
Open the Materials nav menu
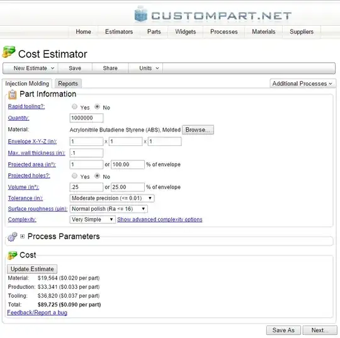pos(263,31)
